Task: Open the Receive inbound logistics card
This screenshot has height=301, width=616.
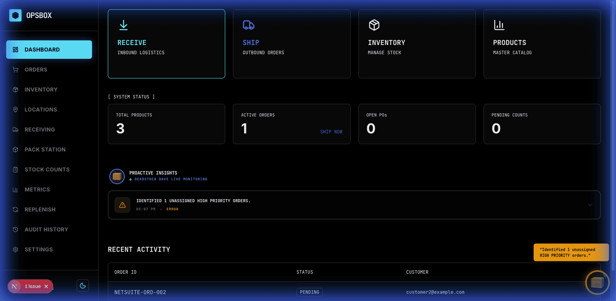Action: 166,44
